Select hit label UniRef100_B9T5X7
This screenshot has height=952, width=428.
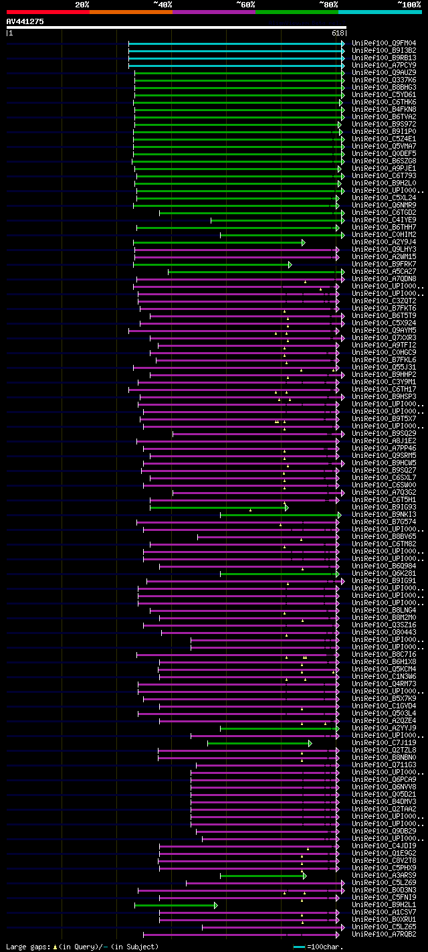(x=384, y=418)
